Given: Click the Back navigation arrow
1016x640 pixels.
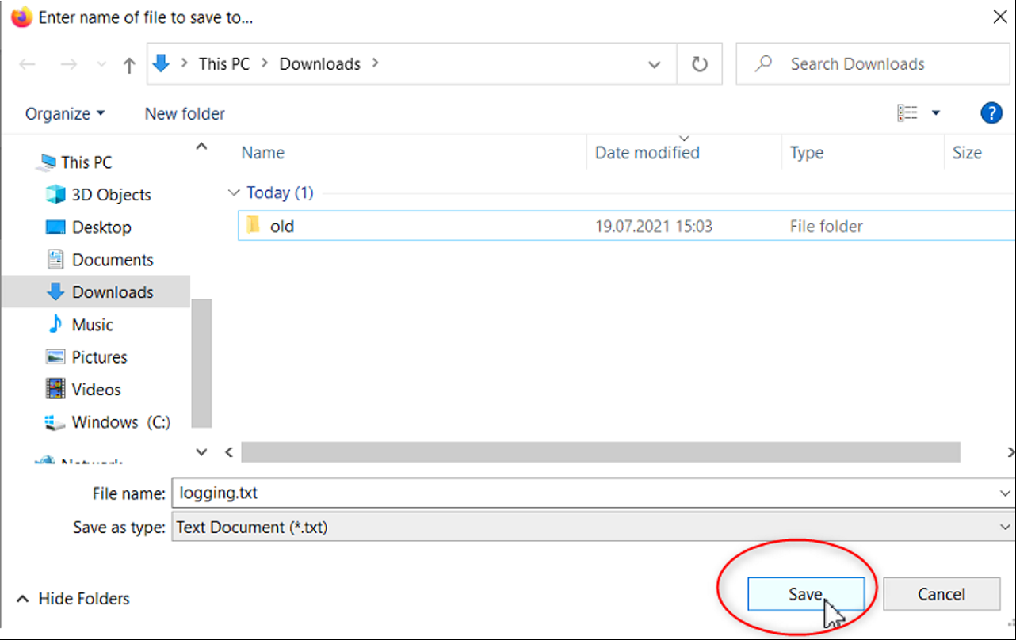Looking at the screenshot, I should pos(28,64).
